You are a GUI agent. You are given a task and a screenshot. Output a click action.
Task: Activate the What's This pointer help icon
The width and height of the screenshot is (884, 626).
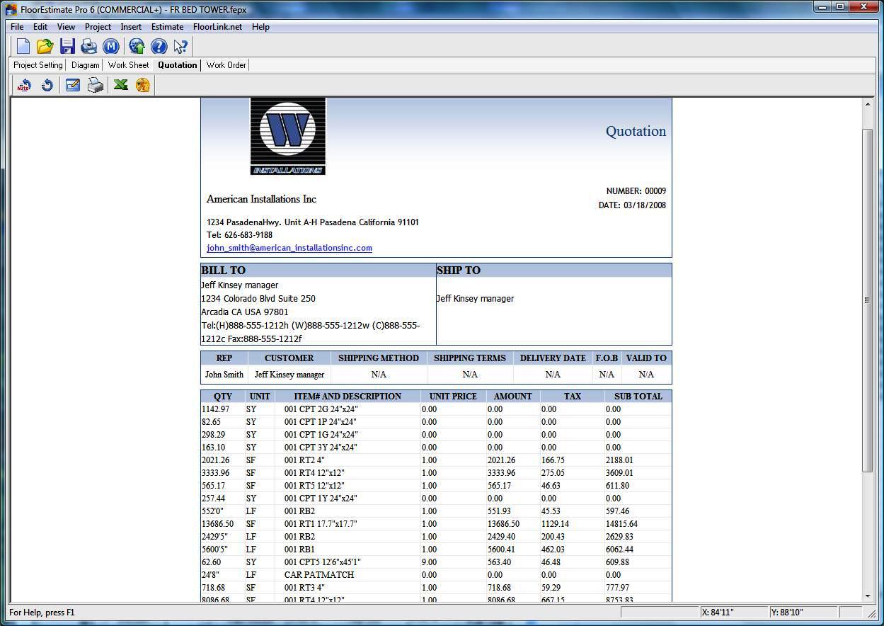point(180,47)
